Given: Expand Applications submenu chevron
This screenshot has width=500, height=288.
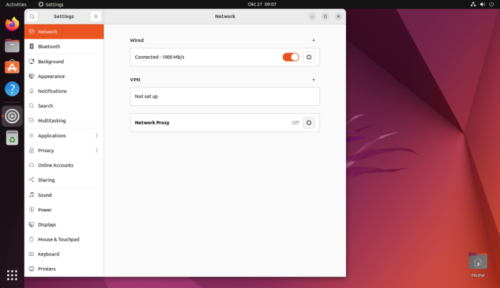Looking at the screenshot, I should (96, 135).
